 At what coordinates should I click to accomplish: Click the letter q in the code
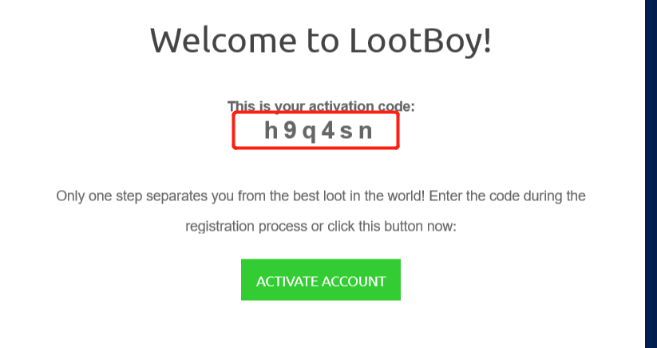point(309,132)
